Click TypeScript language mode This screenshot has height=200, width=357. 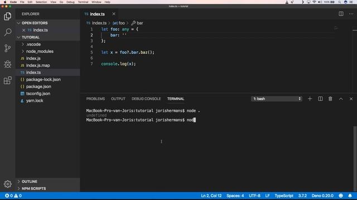(284, 196)
